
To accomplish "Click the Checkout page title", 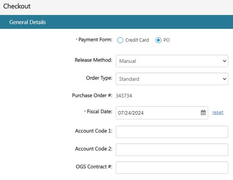I will (17, 7).
